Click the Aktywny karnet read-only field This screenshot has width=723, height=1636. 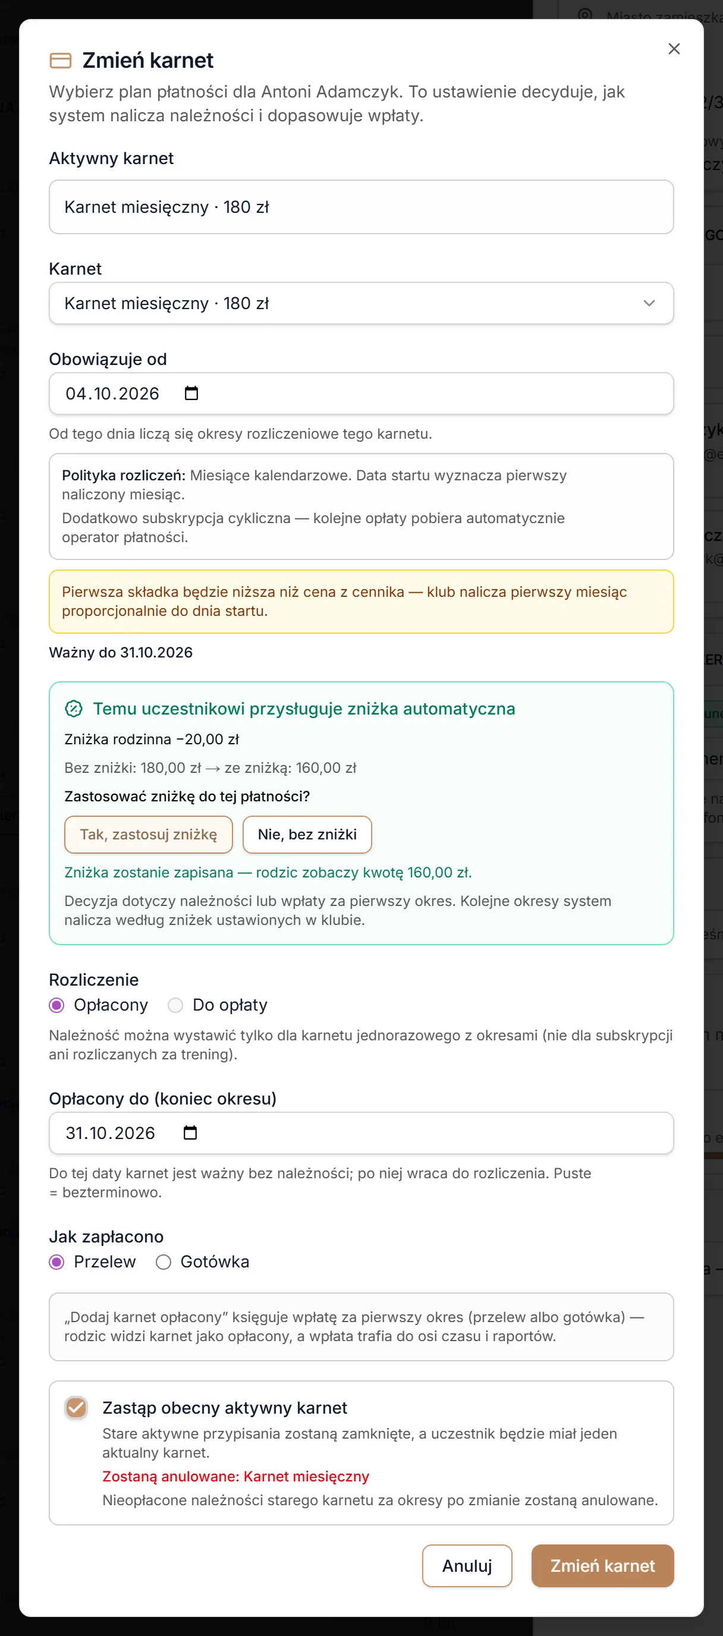(x=361, y=207)
